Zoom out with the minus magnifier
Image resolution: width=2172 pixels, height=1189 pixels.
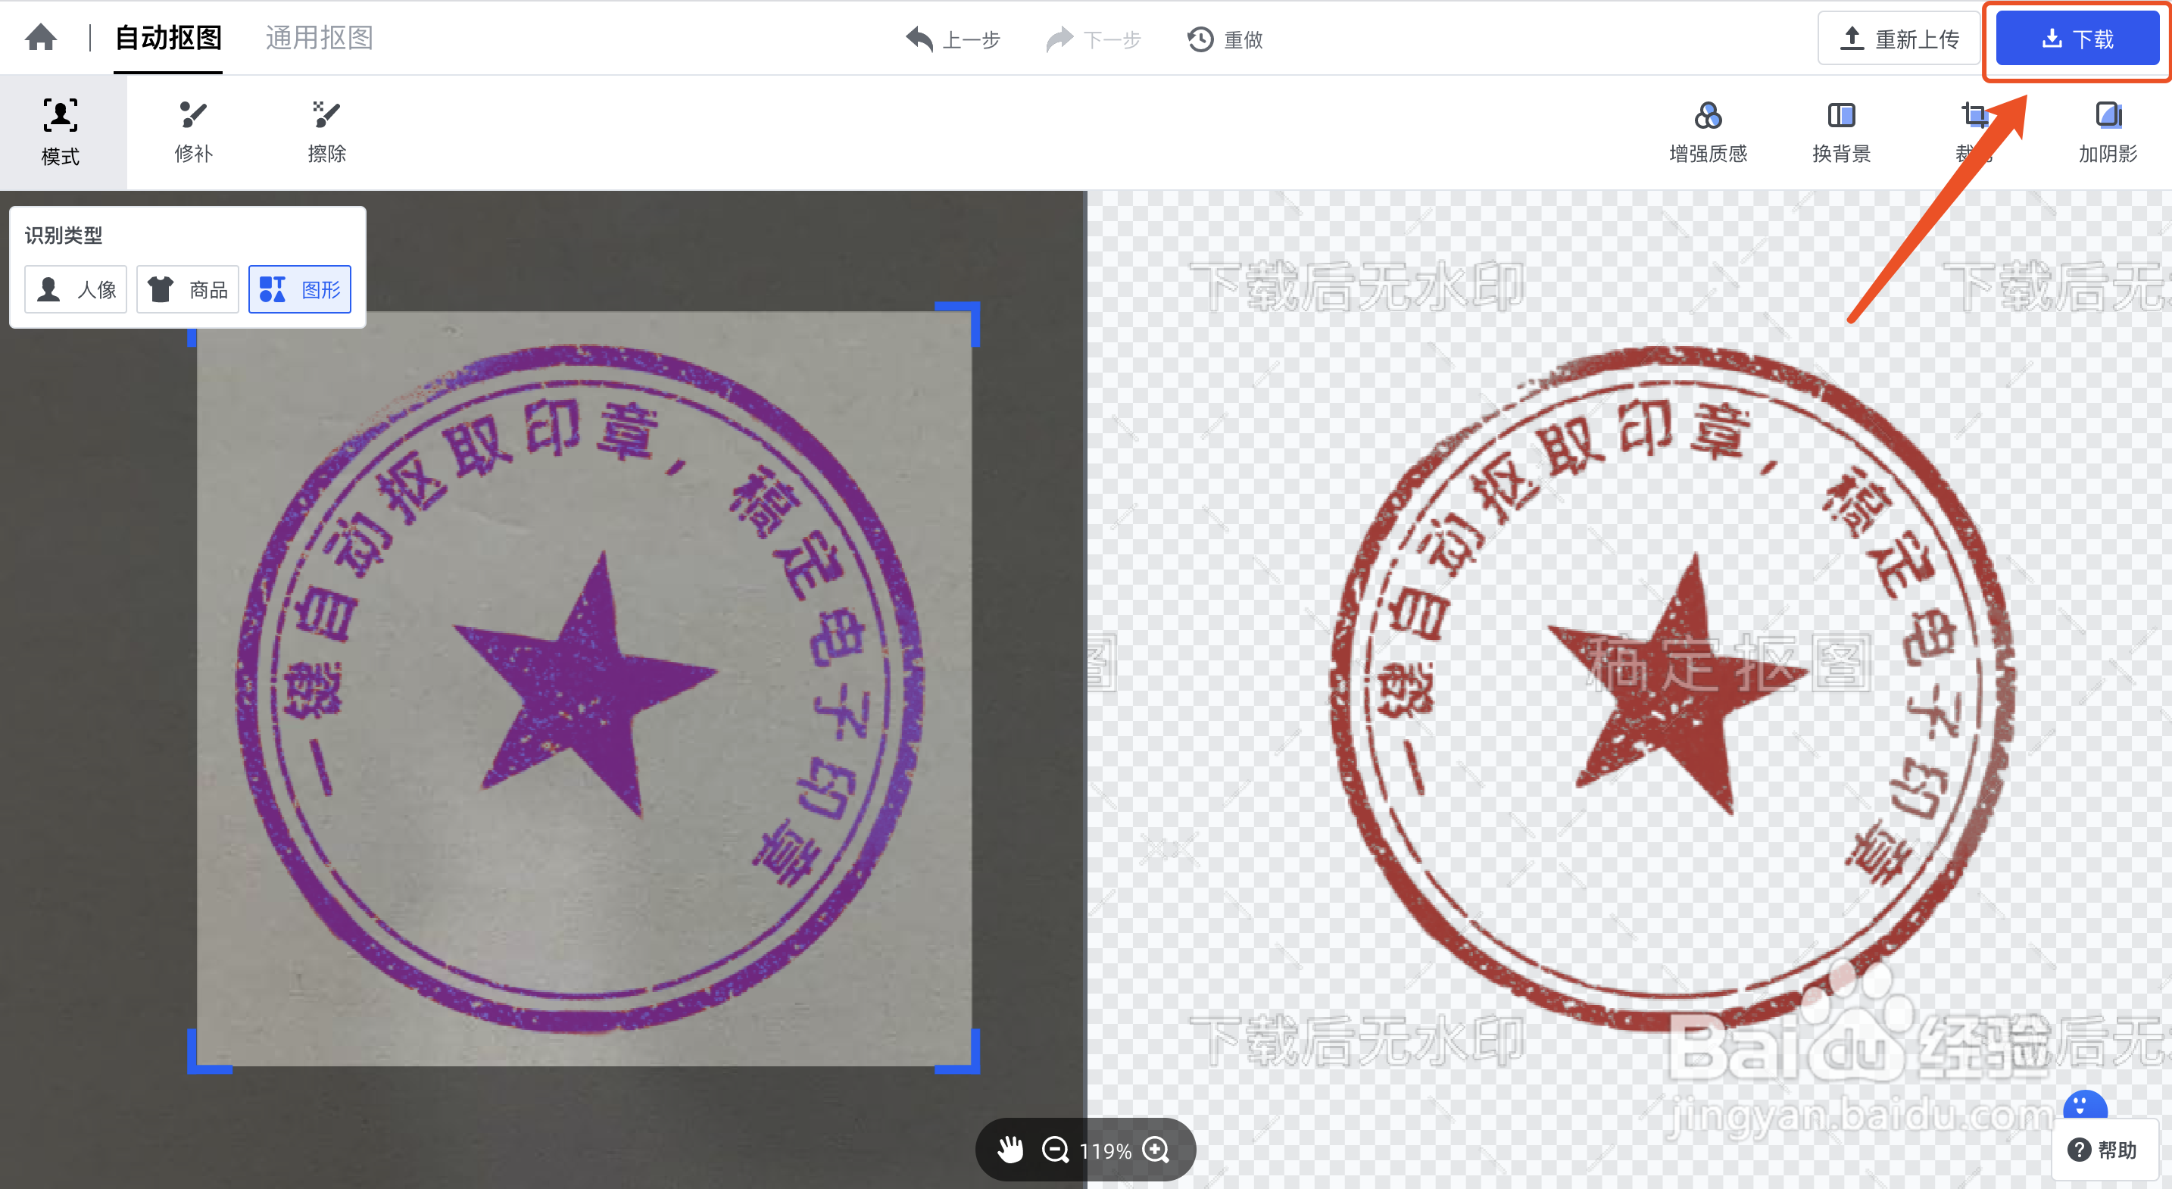tap(1056, 1150)
